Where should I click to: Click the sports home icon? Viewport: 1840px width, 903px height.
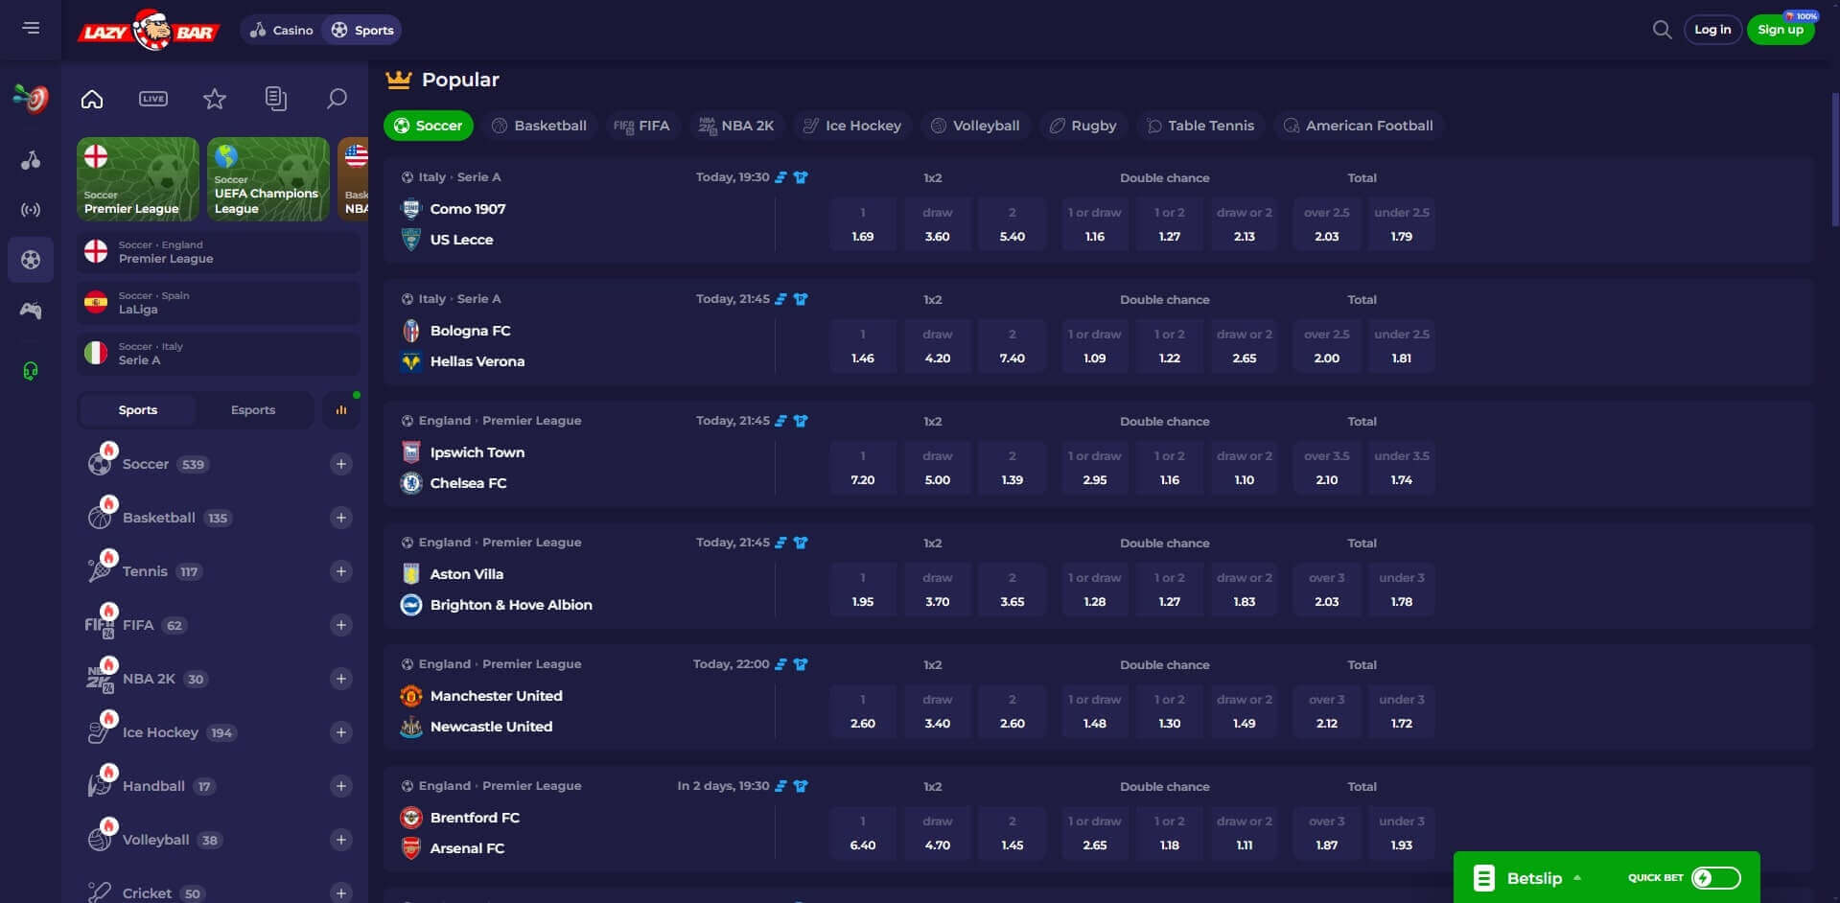click(92, 99)
